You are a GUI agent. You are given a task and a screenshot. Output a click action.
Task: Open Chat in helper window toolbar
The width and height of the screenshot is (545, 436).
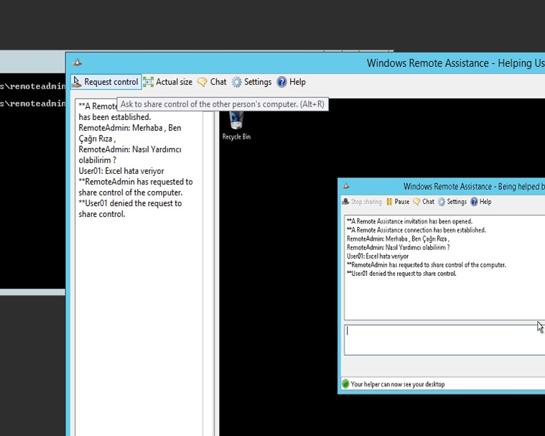[212, 82]
